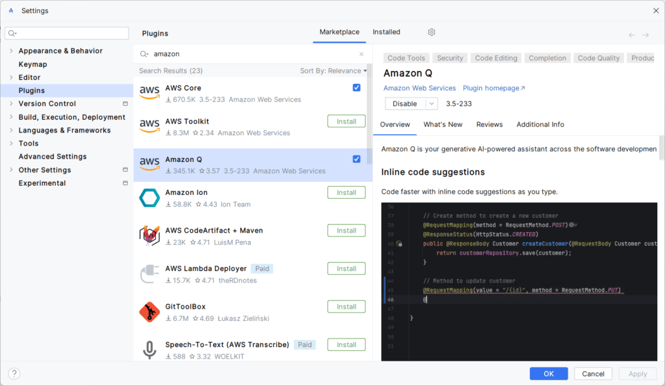This screenshot has height=386, width=665.
Task: Open the Reviews tab
Action: tap(490, 125)
